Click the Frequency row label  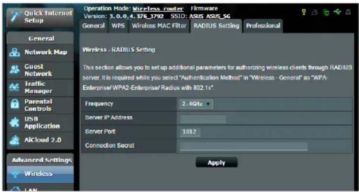click(x=99, y=104)
